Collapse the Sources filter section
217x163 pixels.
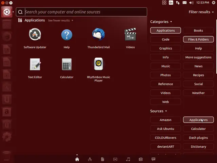click(x=159, y=111)
